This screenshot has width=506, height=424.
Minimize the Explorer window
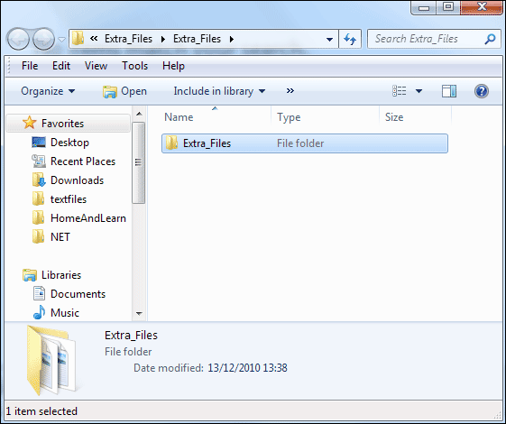point(423,7)
